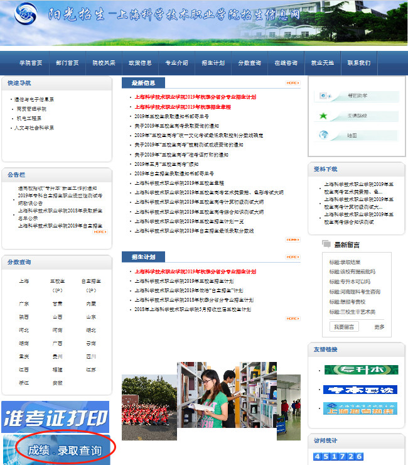Open the 帮困助学 link with camera icon

click(x=357, y=96)
